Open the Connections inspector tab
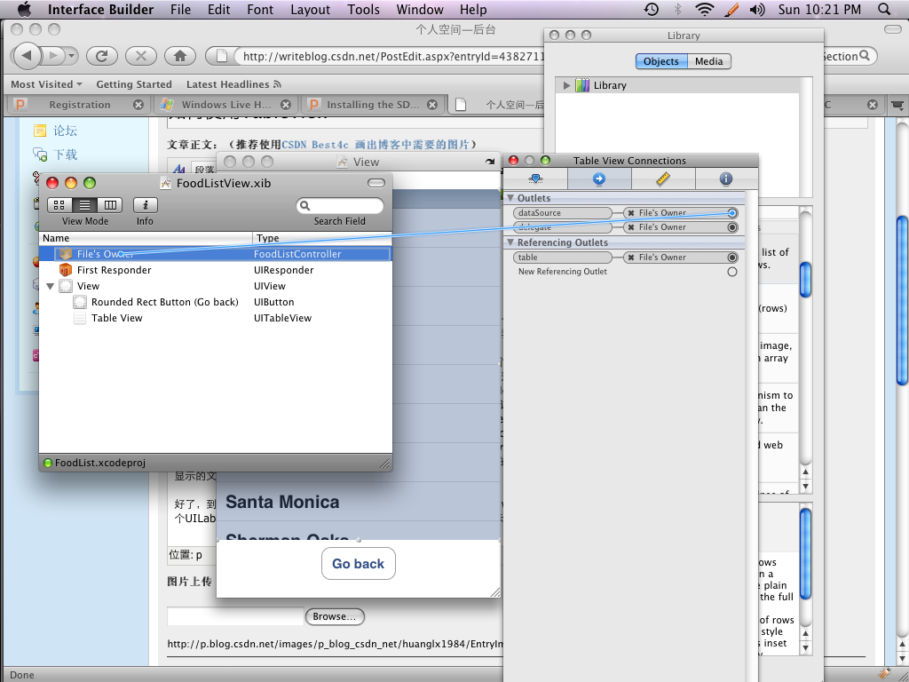Image resolution: width=909 pixels, height=682 pixels. (x=599, y=178)
